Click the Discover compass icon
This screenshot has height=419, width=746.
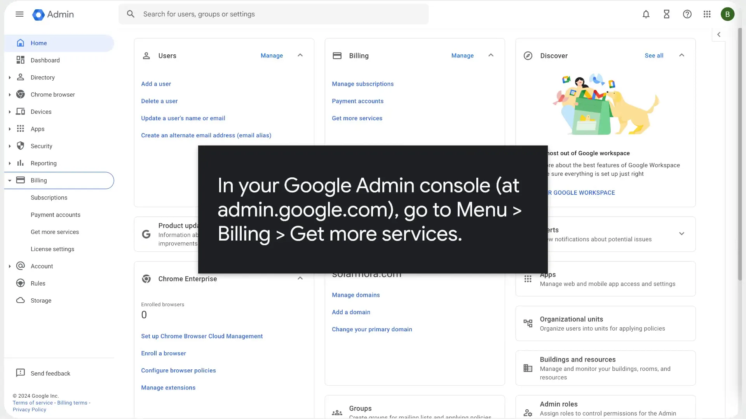pos(528,56)
